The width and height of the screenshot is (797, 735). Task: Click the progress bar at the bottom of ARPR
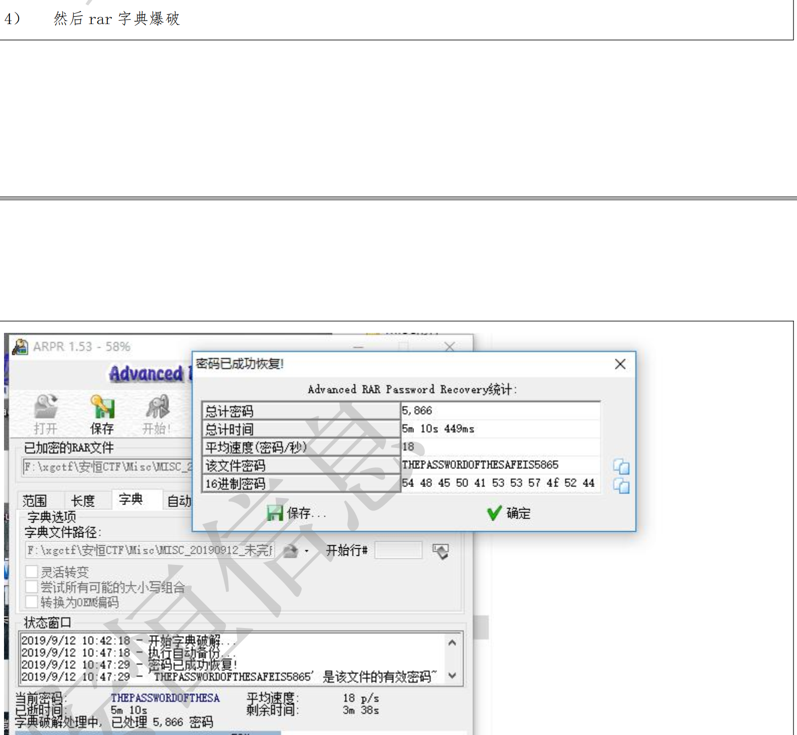(x=241, y=733)
